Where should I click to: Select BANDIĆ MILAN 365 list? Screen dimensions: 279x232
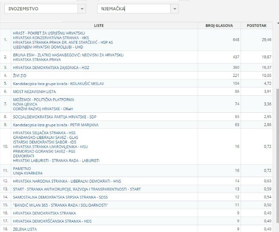60,205
